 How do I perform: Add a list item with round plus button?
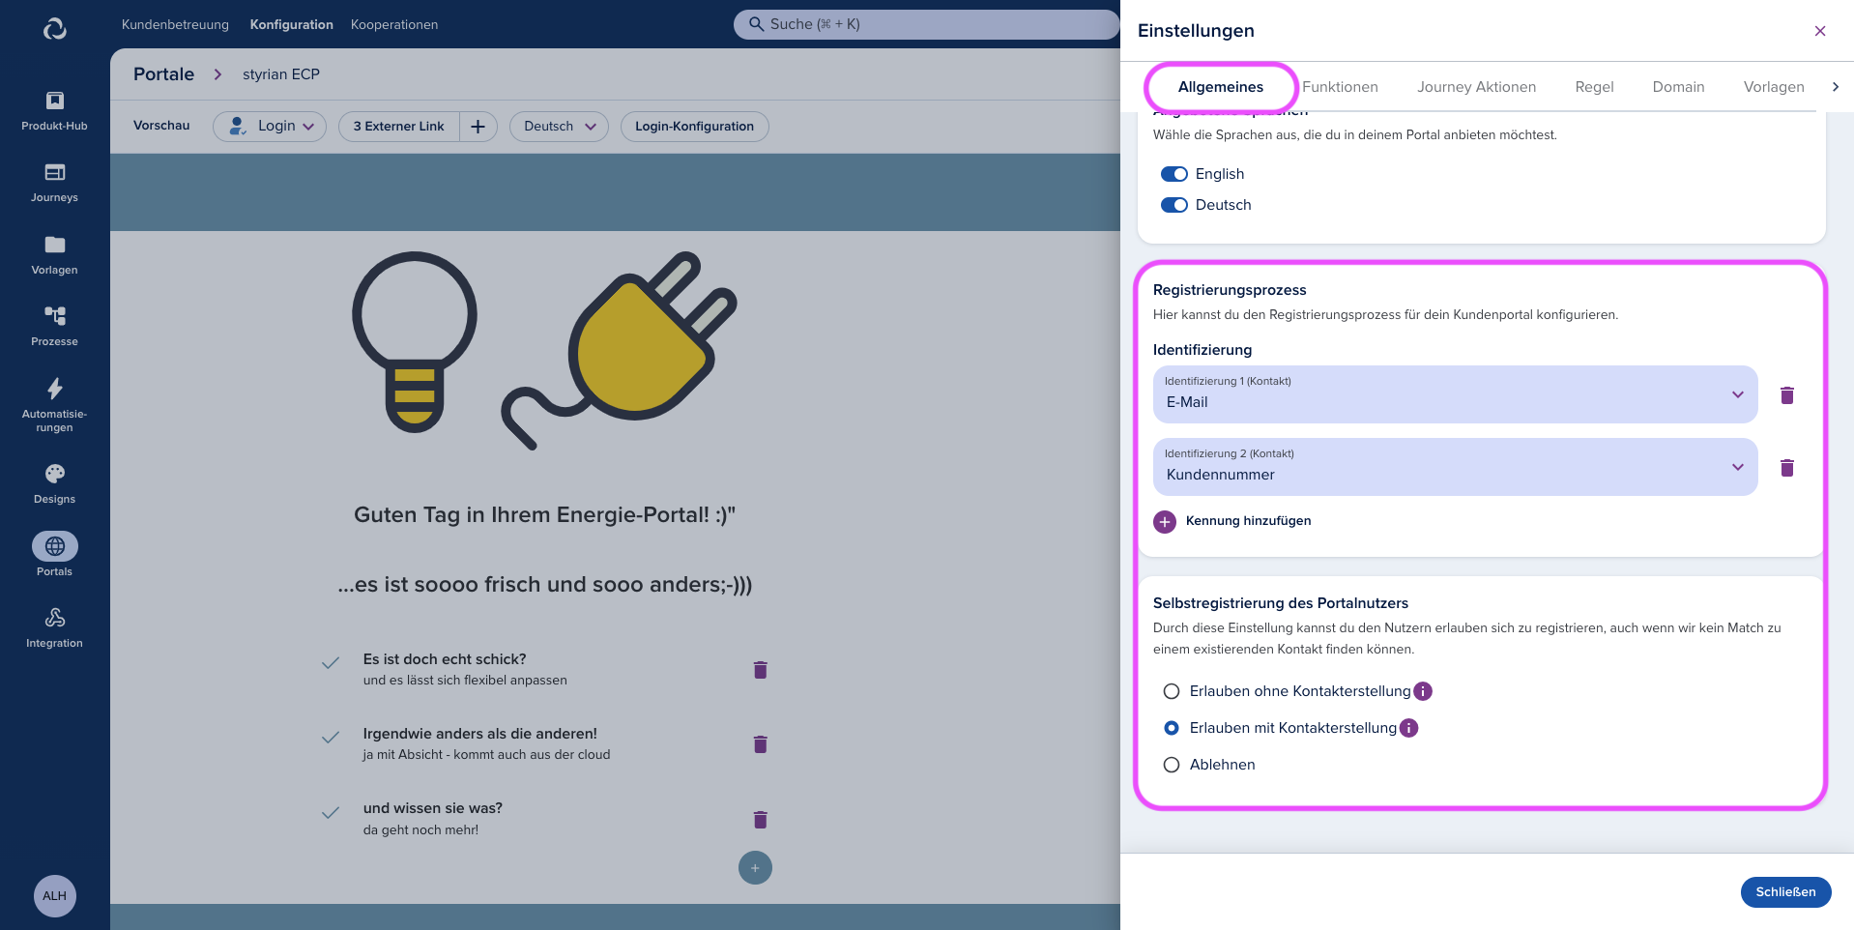click(x=755, y=868)
